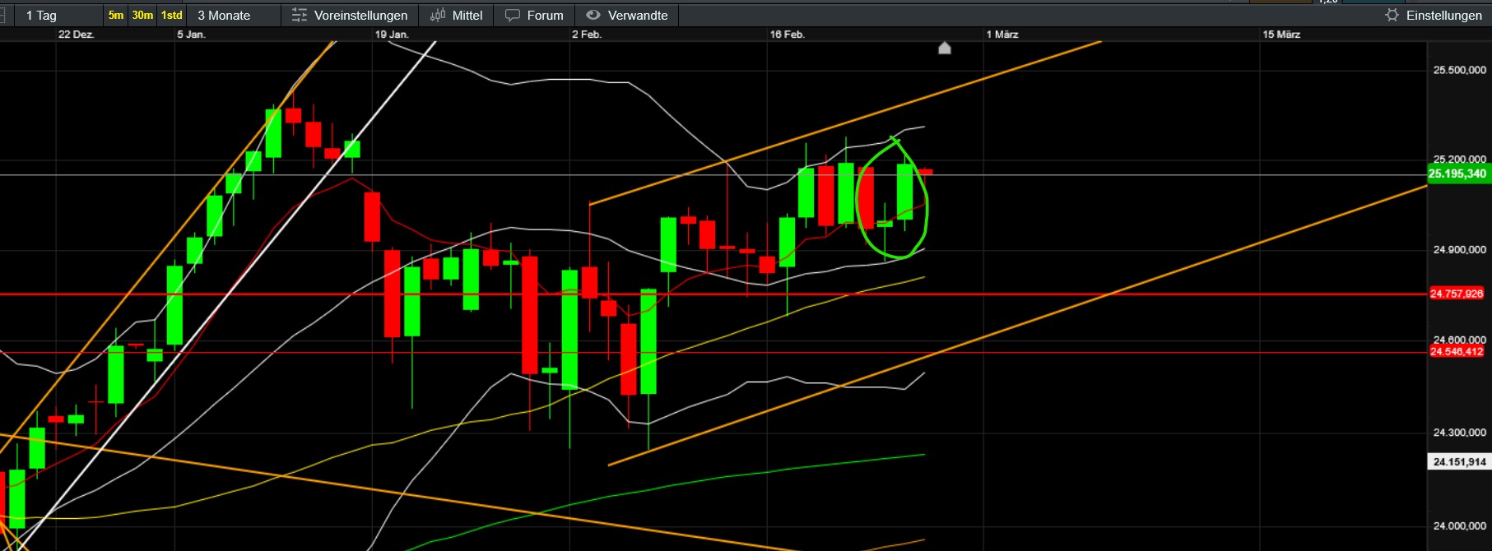1492x551 pixels.
Task: Expand the 3 Monate time range dropdown
Action: point(224,16)
